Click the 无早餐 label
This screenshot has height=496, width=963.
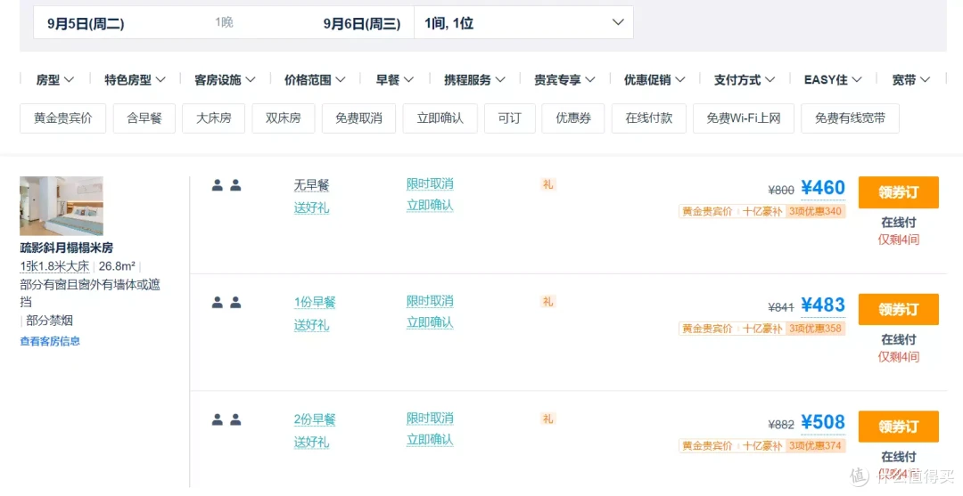point(311,185)
